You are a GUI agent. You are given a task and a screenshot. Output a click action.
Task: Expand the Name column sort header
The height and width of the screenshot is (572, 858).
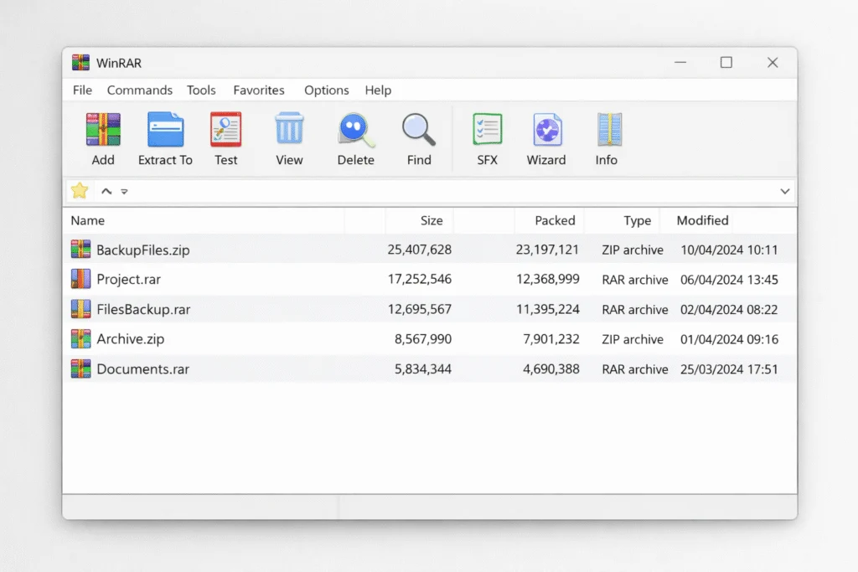coord(87,220)
